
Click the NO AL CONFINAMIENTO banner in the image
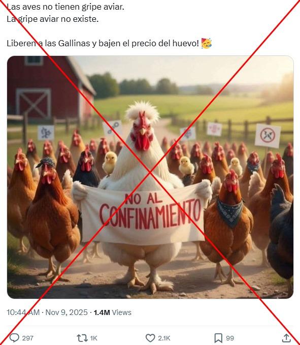(x=143, y=215)
